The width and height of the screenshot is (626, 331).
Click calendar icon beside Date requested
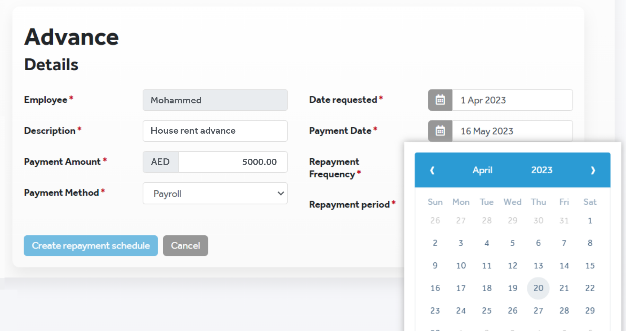point(440,100)
